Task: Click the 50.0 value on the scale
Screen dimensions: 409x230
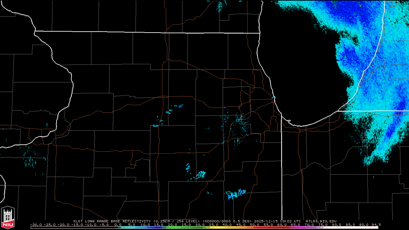Action: (254, 225)
